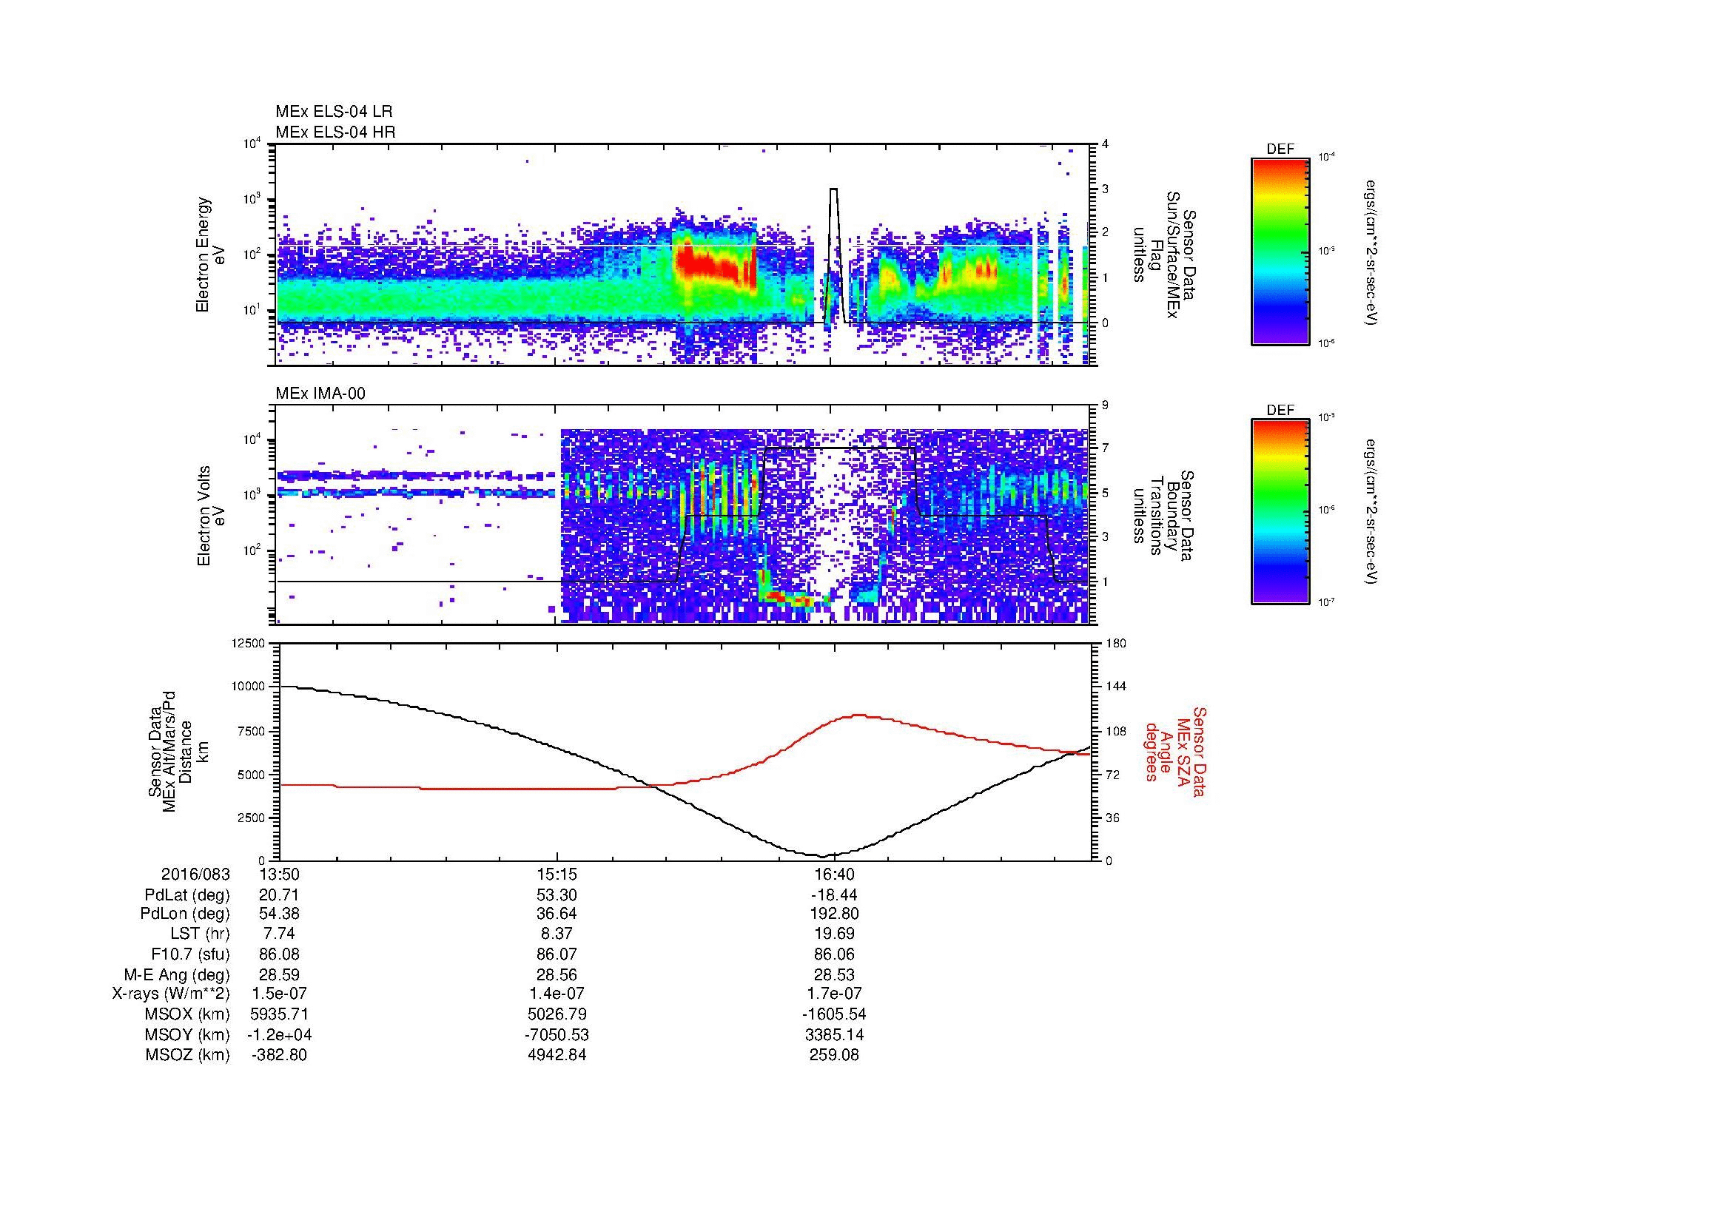Click the 2500 altitude axis tick
Image resolution: width=1731 pixels, height=1223 pixels.
tap(252, 818)
